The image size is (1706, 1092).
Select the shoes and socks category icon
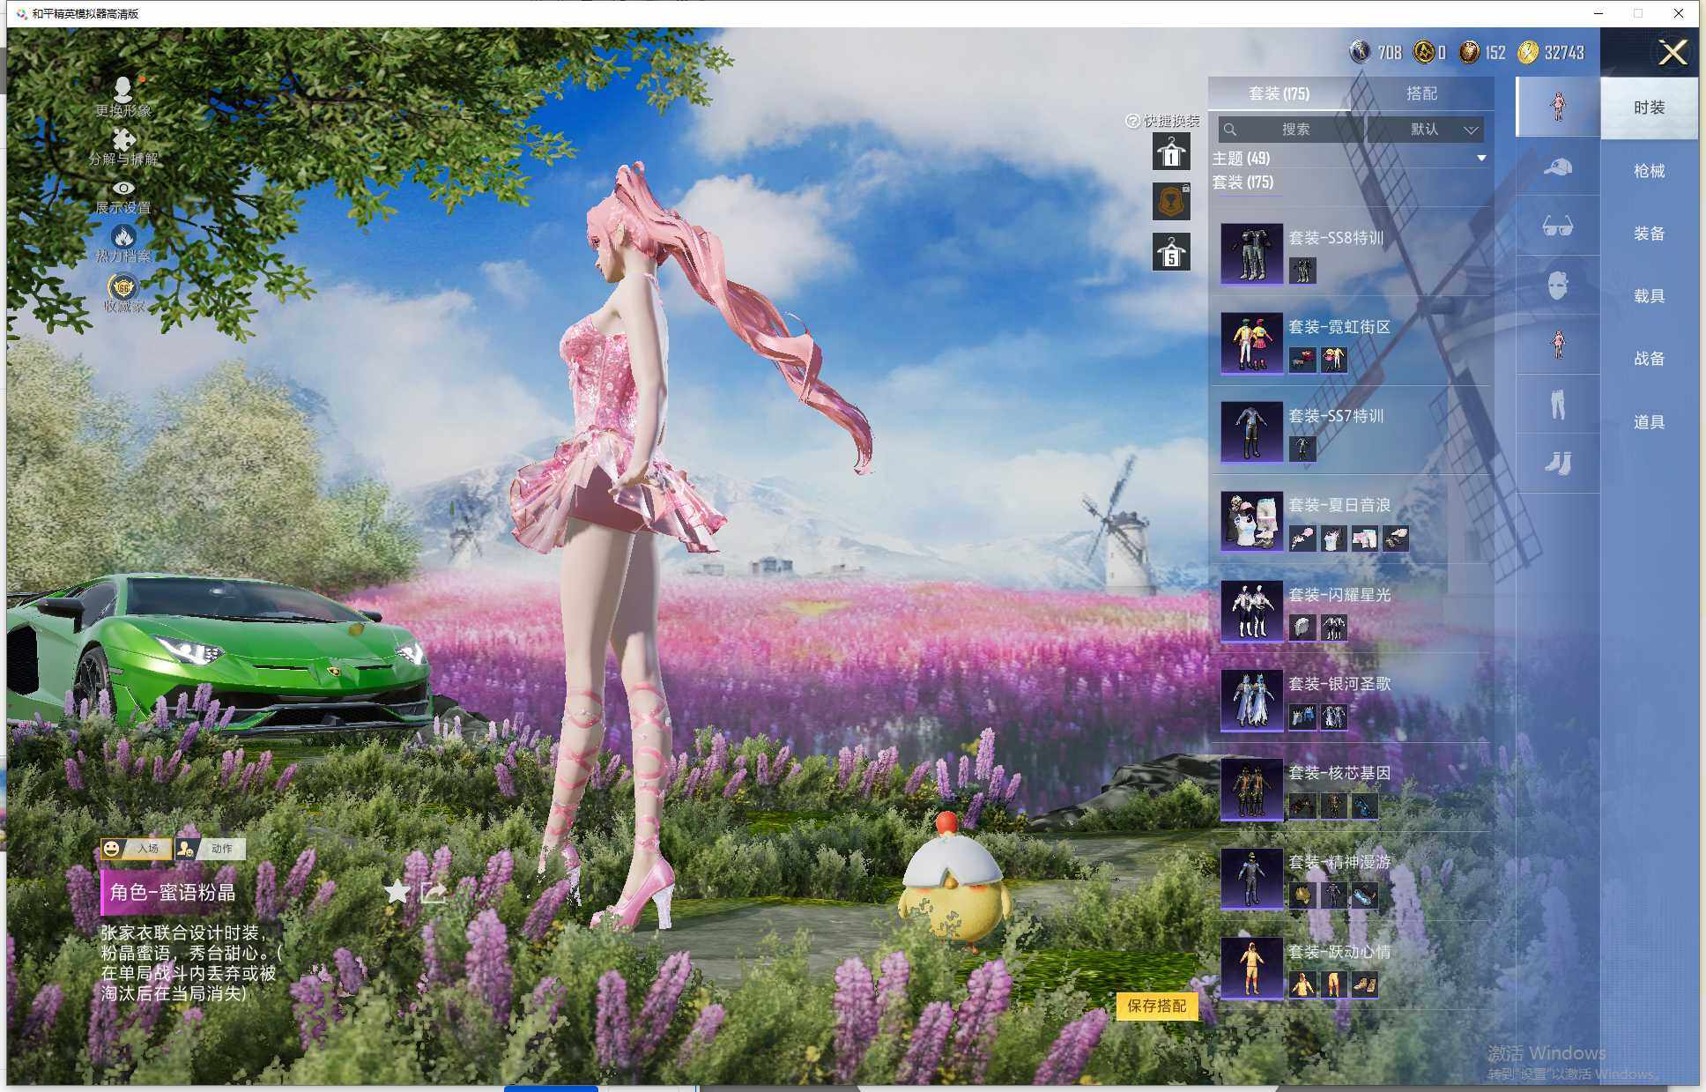tap(1557, 463)
